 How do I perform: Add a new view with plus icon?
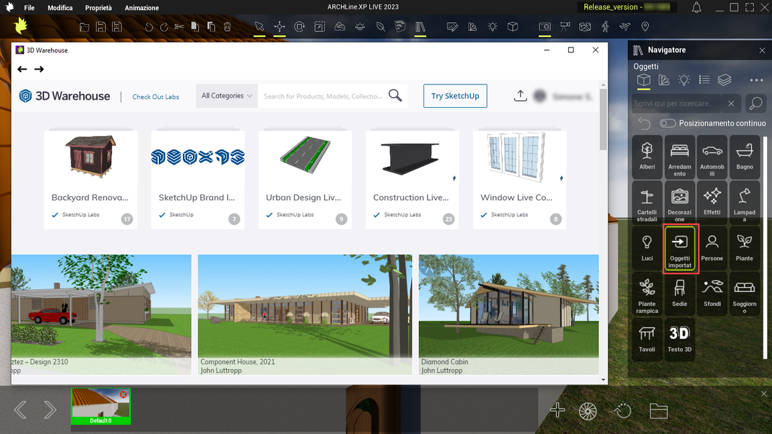(558, 410)
